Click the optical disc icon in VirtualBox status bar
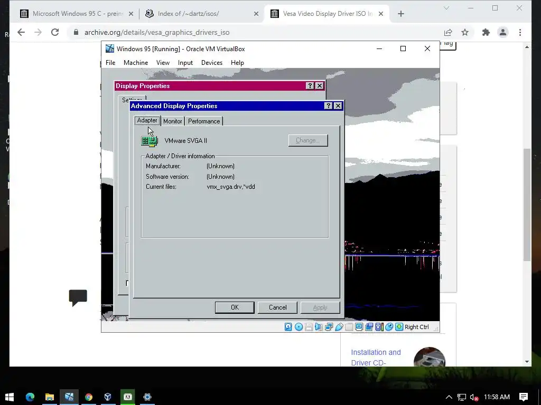Image resolution: width=541 pixels, height=405 pixels. click(299, 327)
